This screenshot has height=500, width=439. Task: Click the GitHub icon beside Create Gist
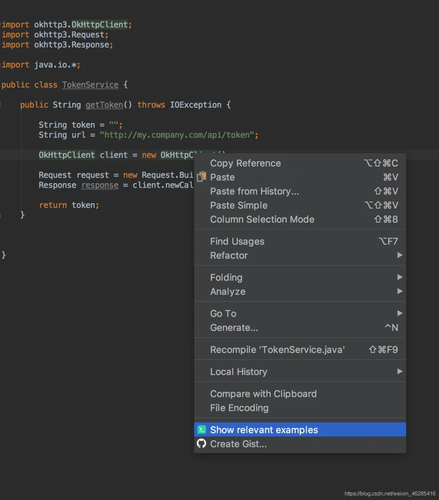point(202,444)
